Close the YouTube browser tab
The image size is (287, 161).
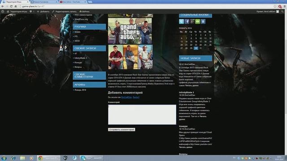pos(85,2)
